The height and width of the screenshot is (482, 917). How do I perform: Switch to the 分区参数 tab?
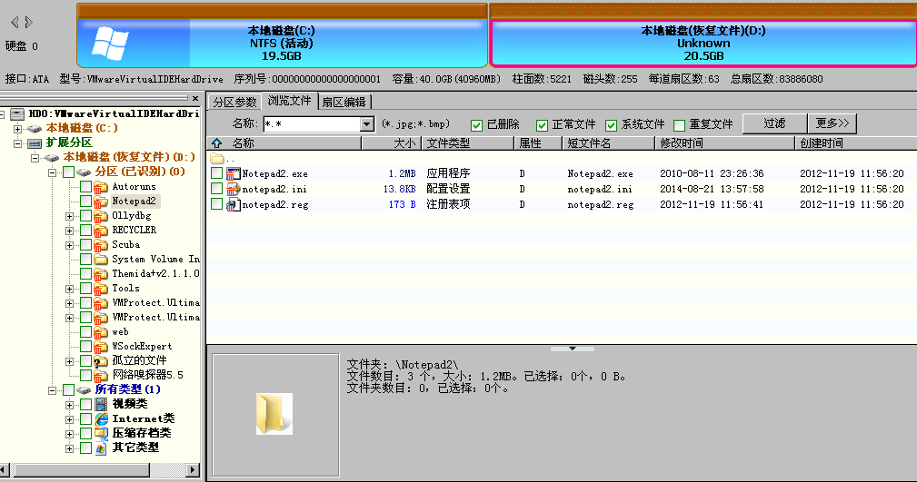pos(234,102)
